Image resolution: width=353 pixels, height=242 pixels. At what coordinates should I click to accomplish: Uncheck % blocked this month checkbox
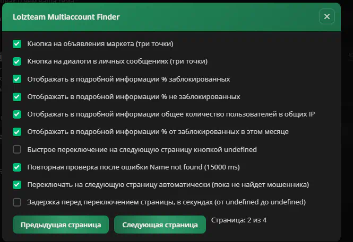point(17,132)
